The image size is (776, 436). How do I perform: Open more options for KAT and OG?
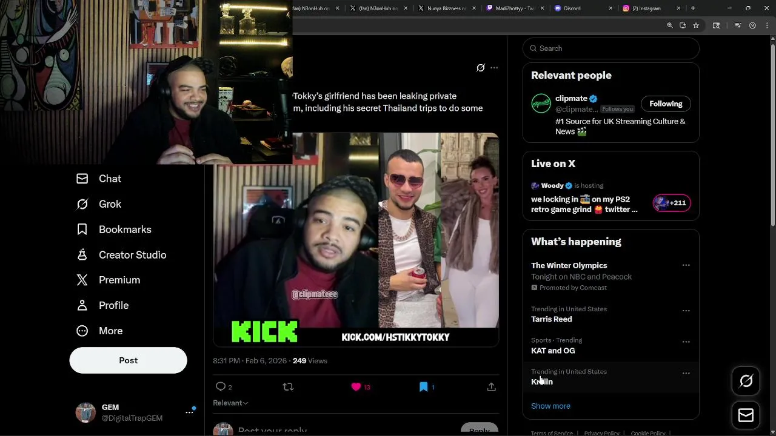point(686,342)
